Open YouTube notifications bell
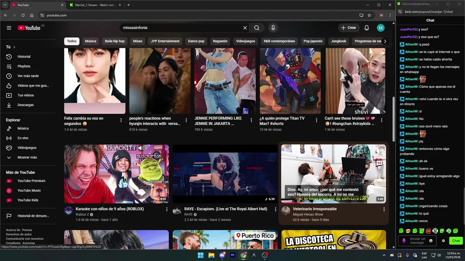465x261 pixels. [x=367, y=28]
